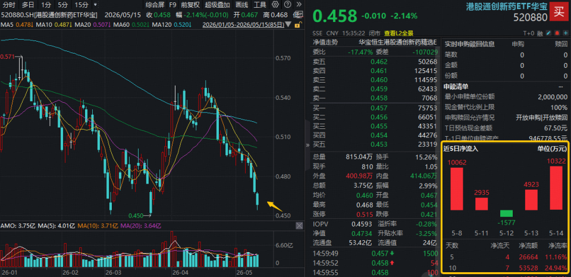
Task: Switch to 分时 chart tab
Action: click(x=9, y=5)
